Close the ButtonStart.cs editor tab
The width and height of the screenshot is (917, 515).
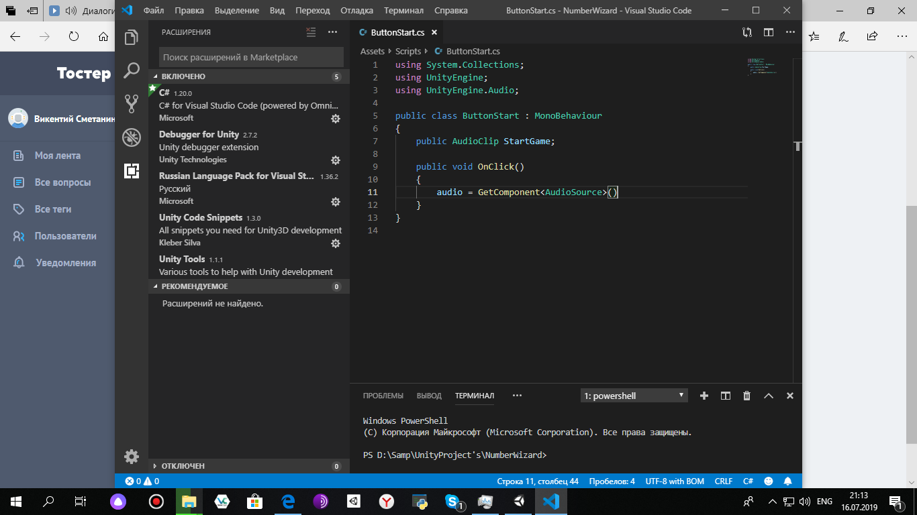click(x=434, y=32)
